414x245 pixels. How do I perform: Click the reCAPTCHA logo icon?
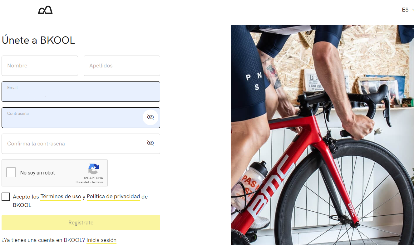tap(94, 169)
